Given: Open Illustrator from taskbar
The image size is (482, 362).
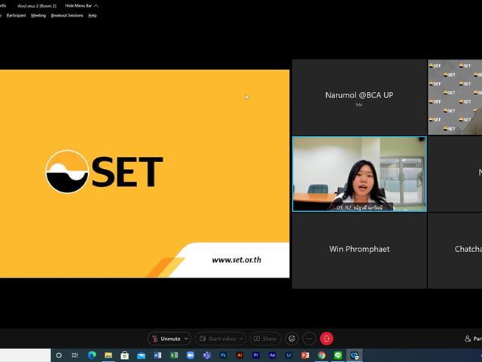Looking at the screenshot, I should [239, 355].
